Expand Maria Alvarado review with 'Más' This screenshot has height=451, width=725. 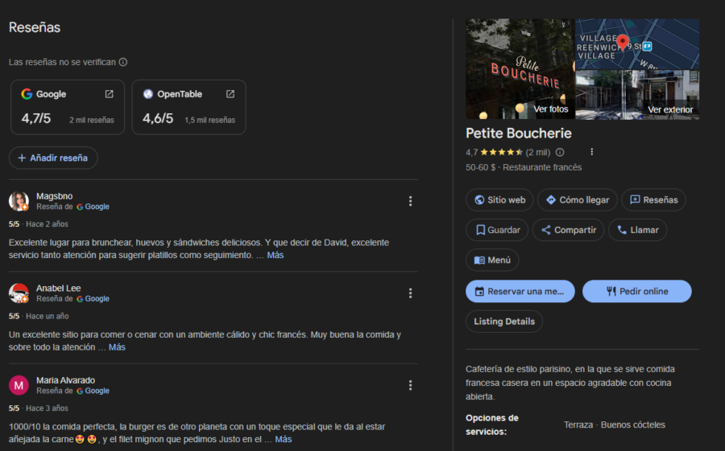pos(284,439)
